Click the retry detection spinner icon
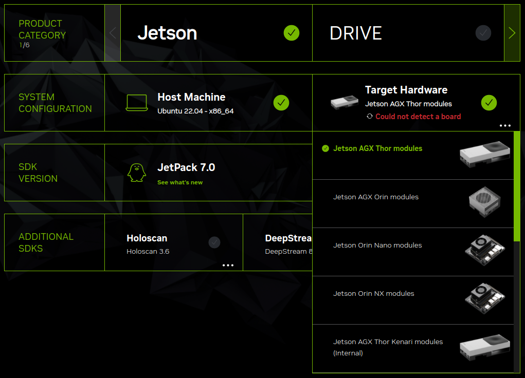Viewport: 525px width, 378px height. (x=369, y=117)
